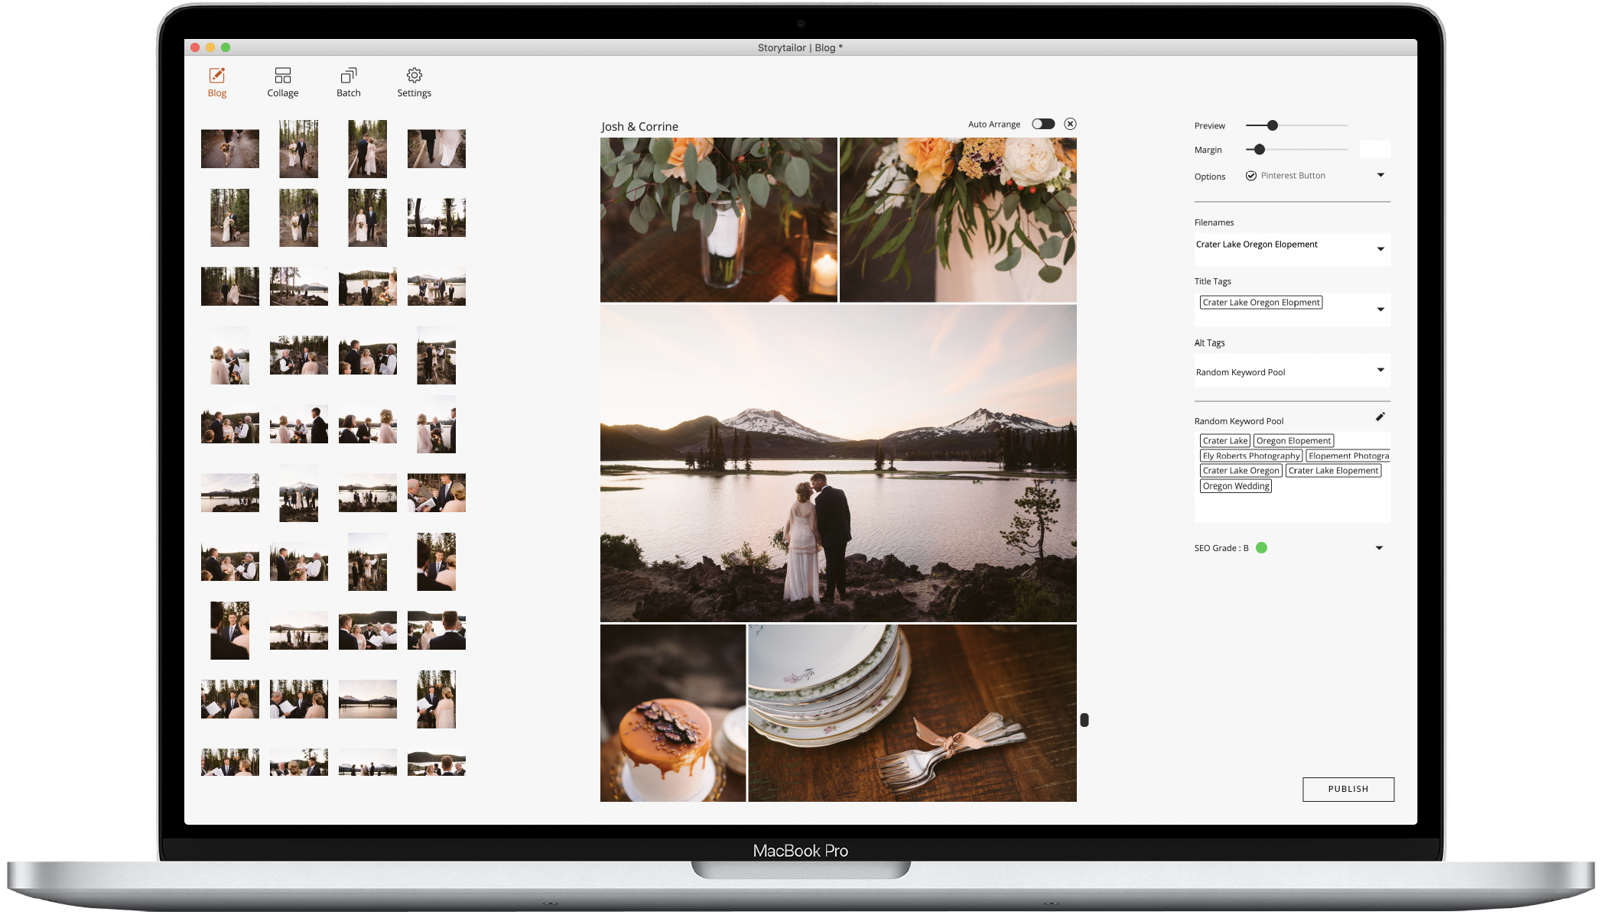Toggle the Auto Arrange switch

1043,124
